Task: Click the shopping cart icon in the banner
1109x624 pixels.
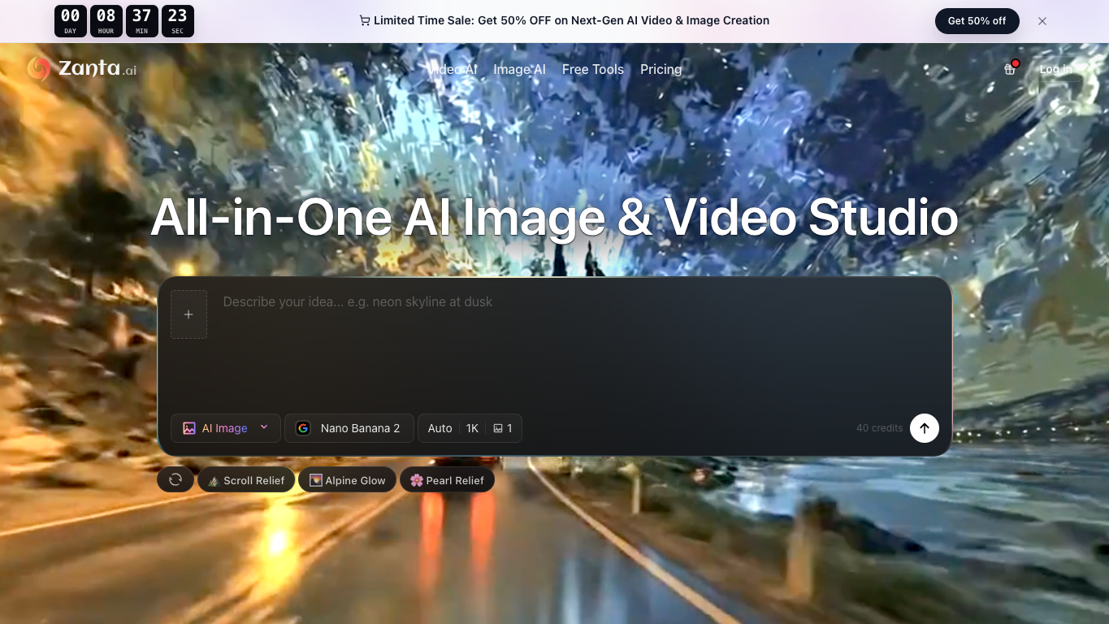Action: 365,20
